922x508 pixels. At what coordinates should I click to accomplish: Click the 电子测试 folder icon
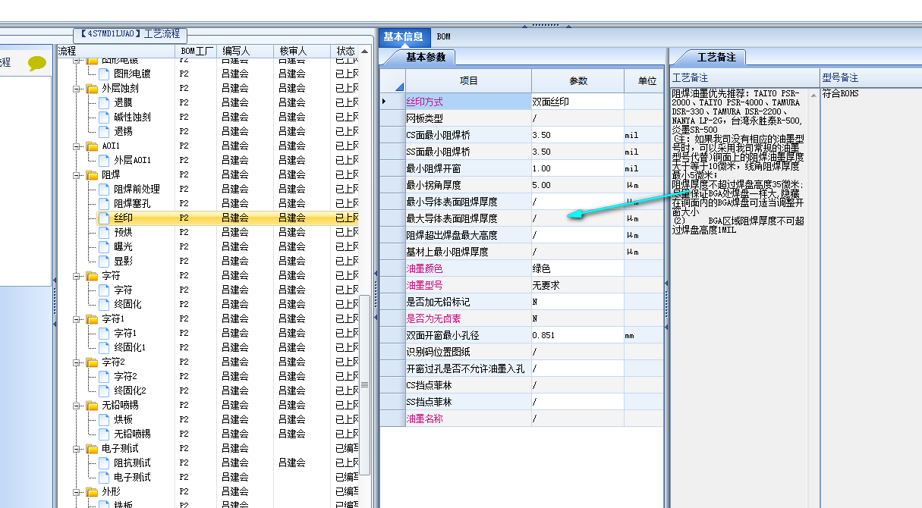pyautogui.click(x=92, y=449)
